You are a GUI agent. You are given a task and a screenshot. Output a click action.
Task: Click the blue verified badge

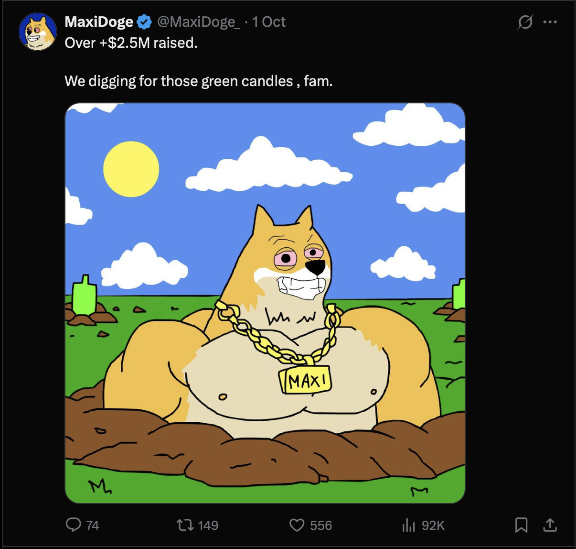144,22
